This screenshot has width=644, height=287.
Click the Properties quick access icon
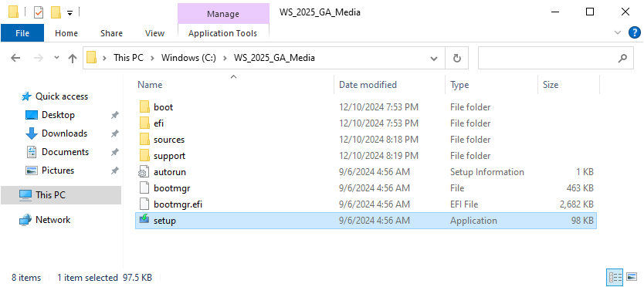(x=38, y=12)
